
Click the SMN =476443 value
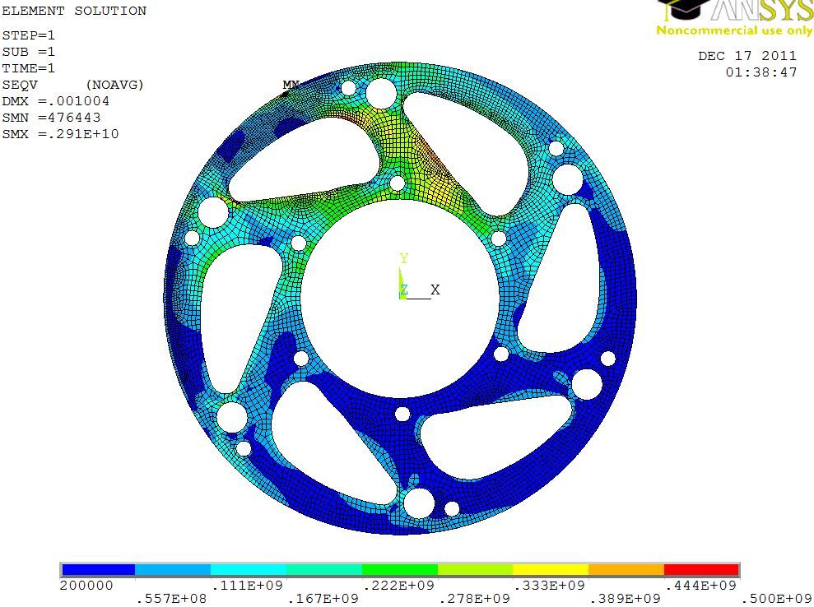click(51, 118)
